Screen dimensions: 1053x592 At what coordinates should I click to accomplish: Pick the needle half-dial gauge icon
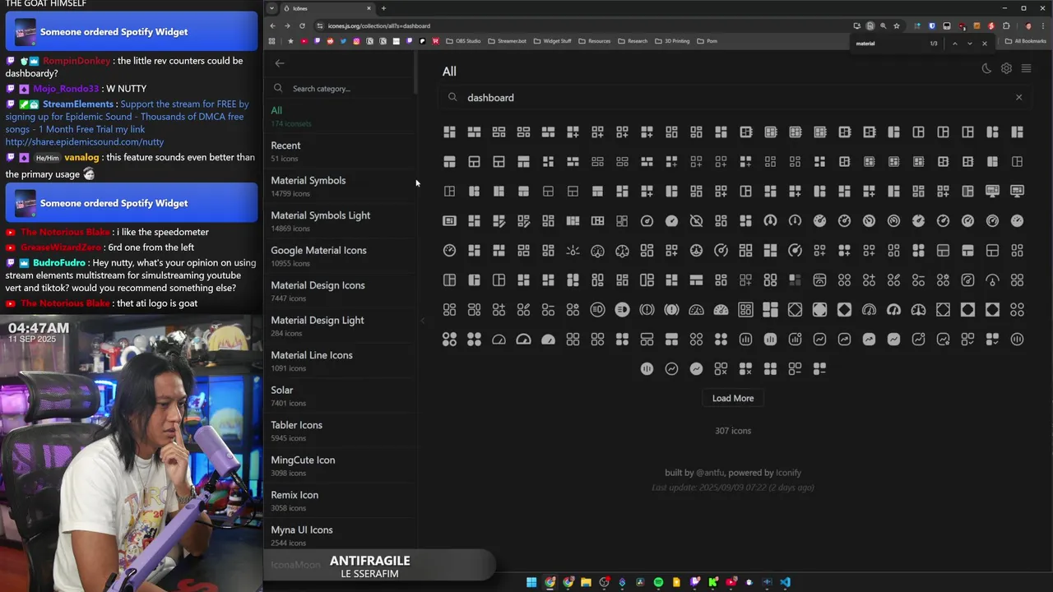pos(992,280)
